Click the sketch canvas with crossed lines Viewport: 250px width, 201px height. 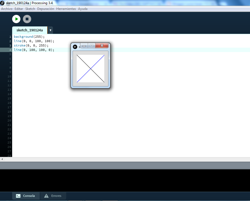point(91,69)
